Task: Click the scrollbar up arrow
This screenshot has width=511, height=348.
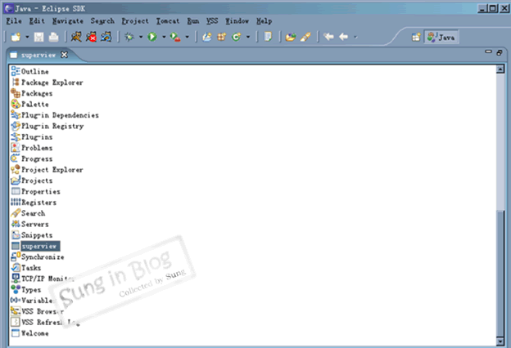Action: [500, 69]
